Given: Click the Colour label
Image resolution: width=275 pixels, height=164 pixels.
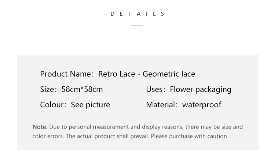Looking at the screenshot, I should pyautogui.click(x=52, y=105).
